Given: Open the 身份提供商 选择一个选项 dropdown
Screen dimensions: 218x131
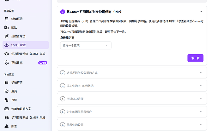Looking at the screenshot, I should coord(86,45).
